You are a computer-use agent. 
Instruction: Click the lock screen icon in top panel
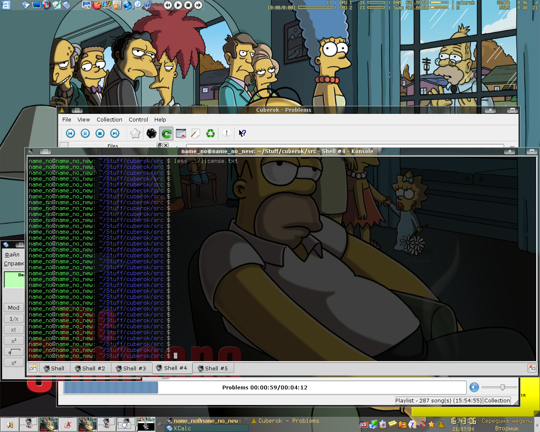pyautogui.click(x=6, y=5)
